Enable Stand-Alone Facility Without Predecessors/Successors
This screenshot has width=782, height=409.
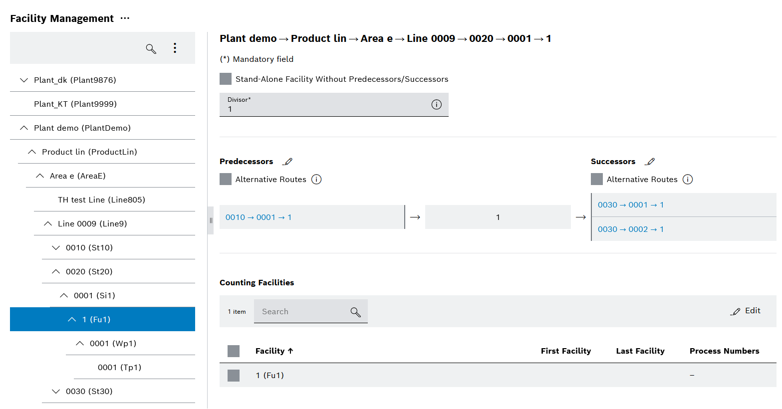(x=225, y=78)
